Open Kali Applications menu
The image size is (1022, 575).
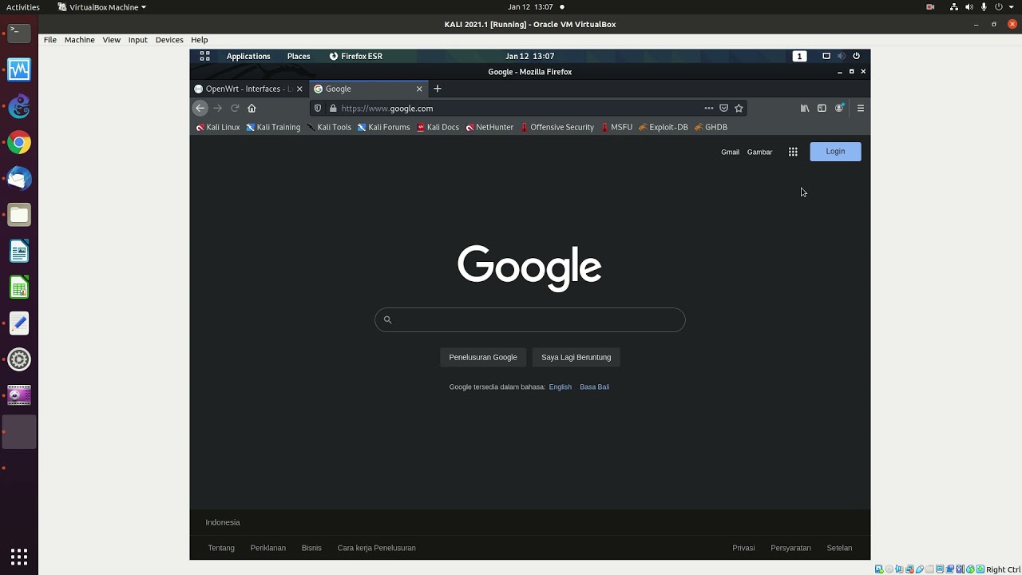coord(248,56)
